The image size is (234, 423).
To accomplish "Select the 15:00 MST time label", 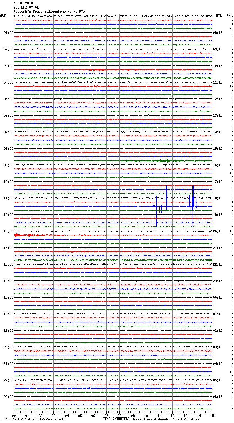I will pos(8,264).
